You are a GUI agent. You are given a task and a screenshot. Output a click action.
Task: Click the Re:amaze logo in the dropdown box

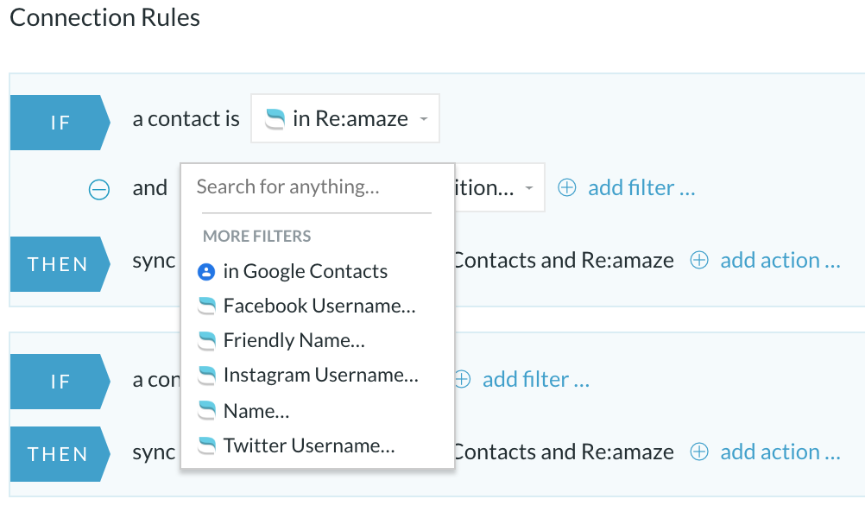click(275, 118)
